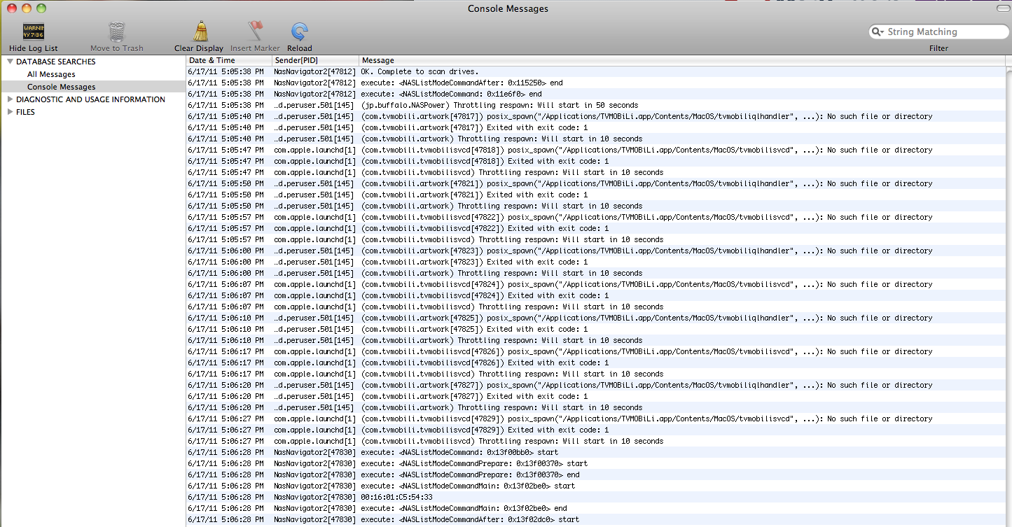Select 'NASListModeCommandPrepare: 0x13f00370> start' row
Image resolution: width=1012 pixels, height=527 pixels.
click(x=595, y=463)
